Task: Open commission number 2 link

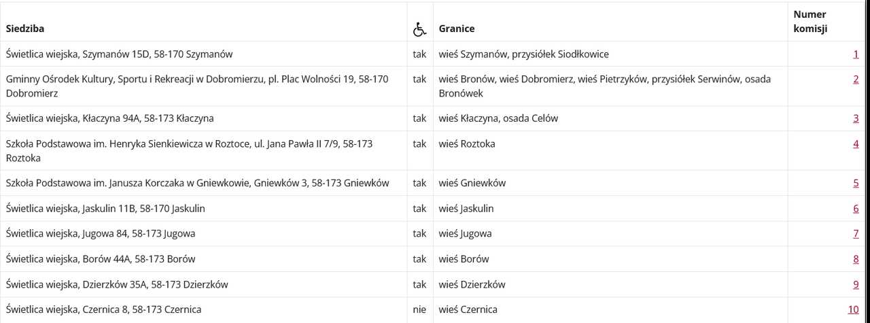Action: (856, 79)
